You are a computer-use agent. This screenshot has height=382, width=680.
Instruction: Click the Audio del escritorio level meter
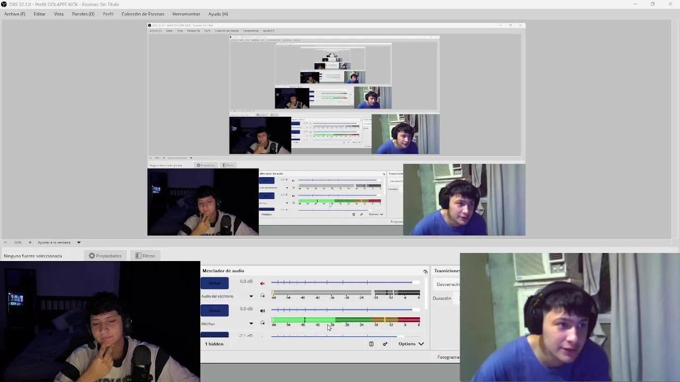coord(345,292)
